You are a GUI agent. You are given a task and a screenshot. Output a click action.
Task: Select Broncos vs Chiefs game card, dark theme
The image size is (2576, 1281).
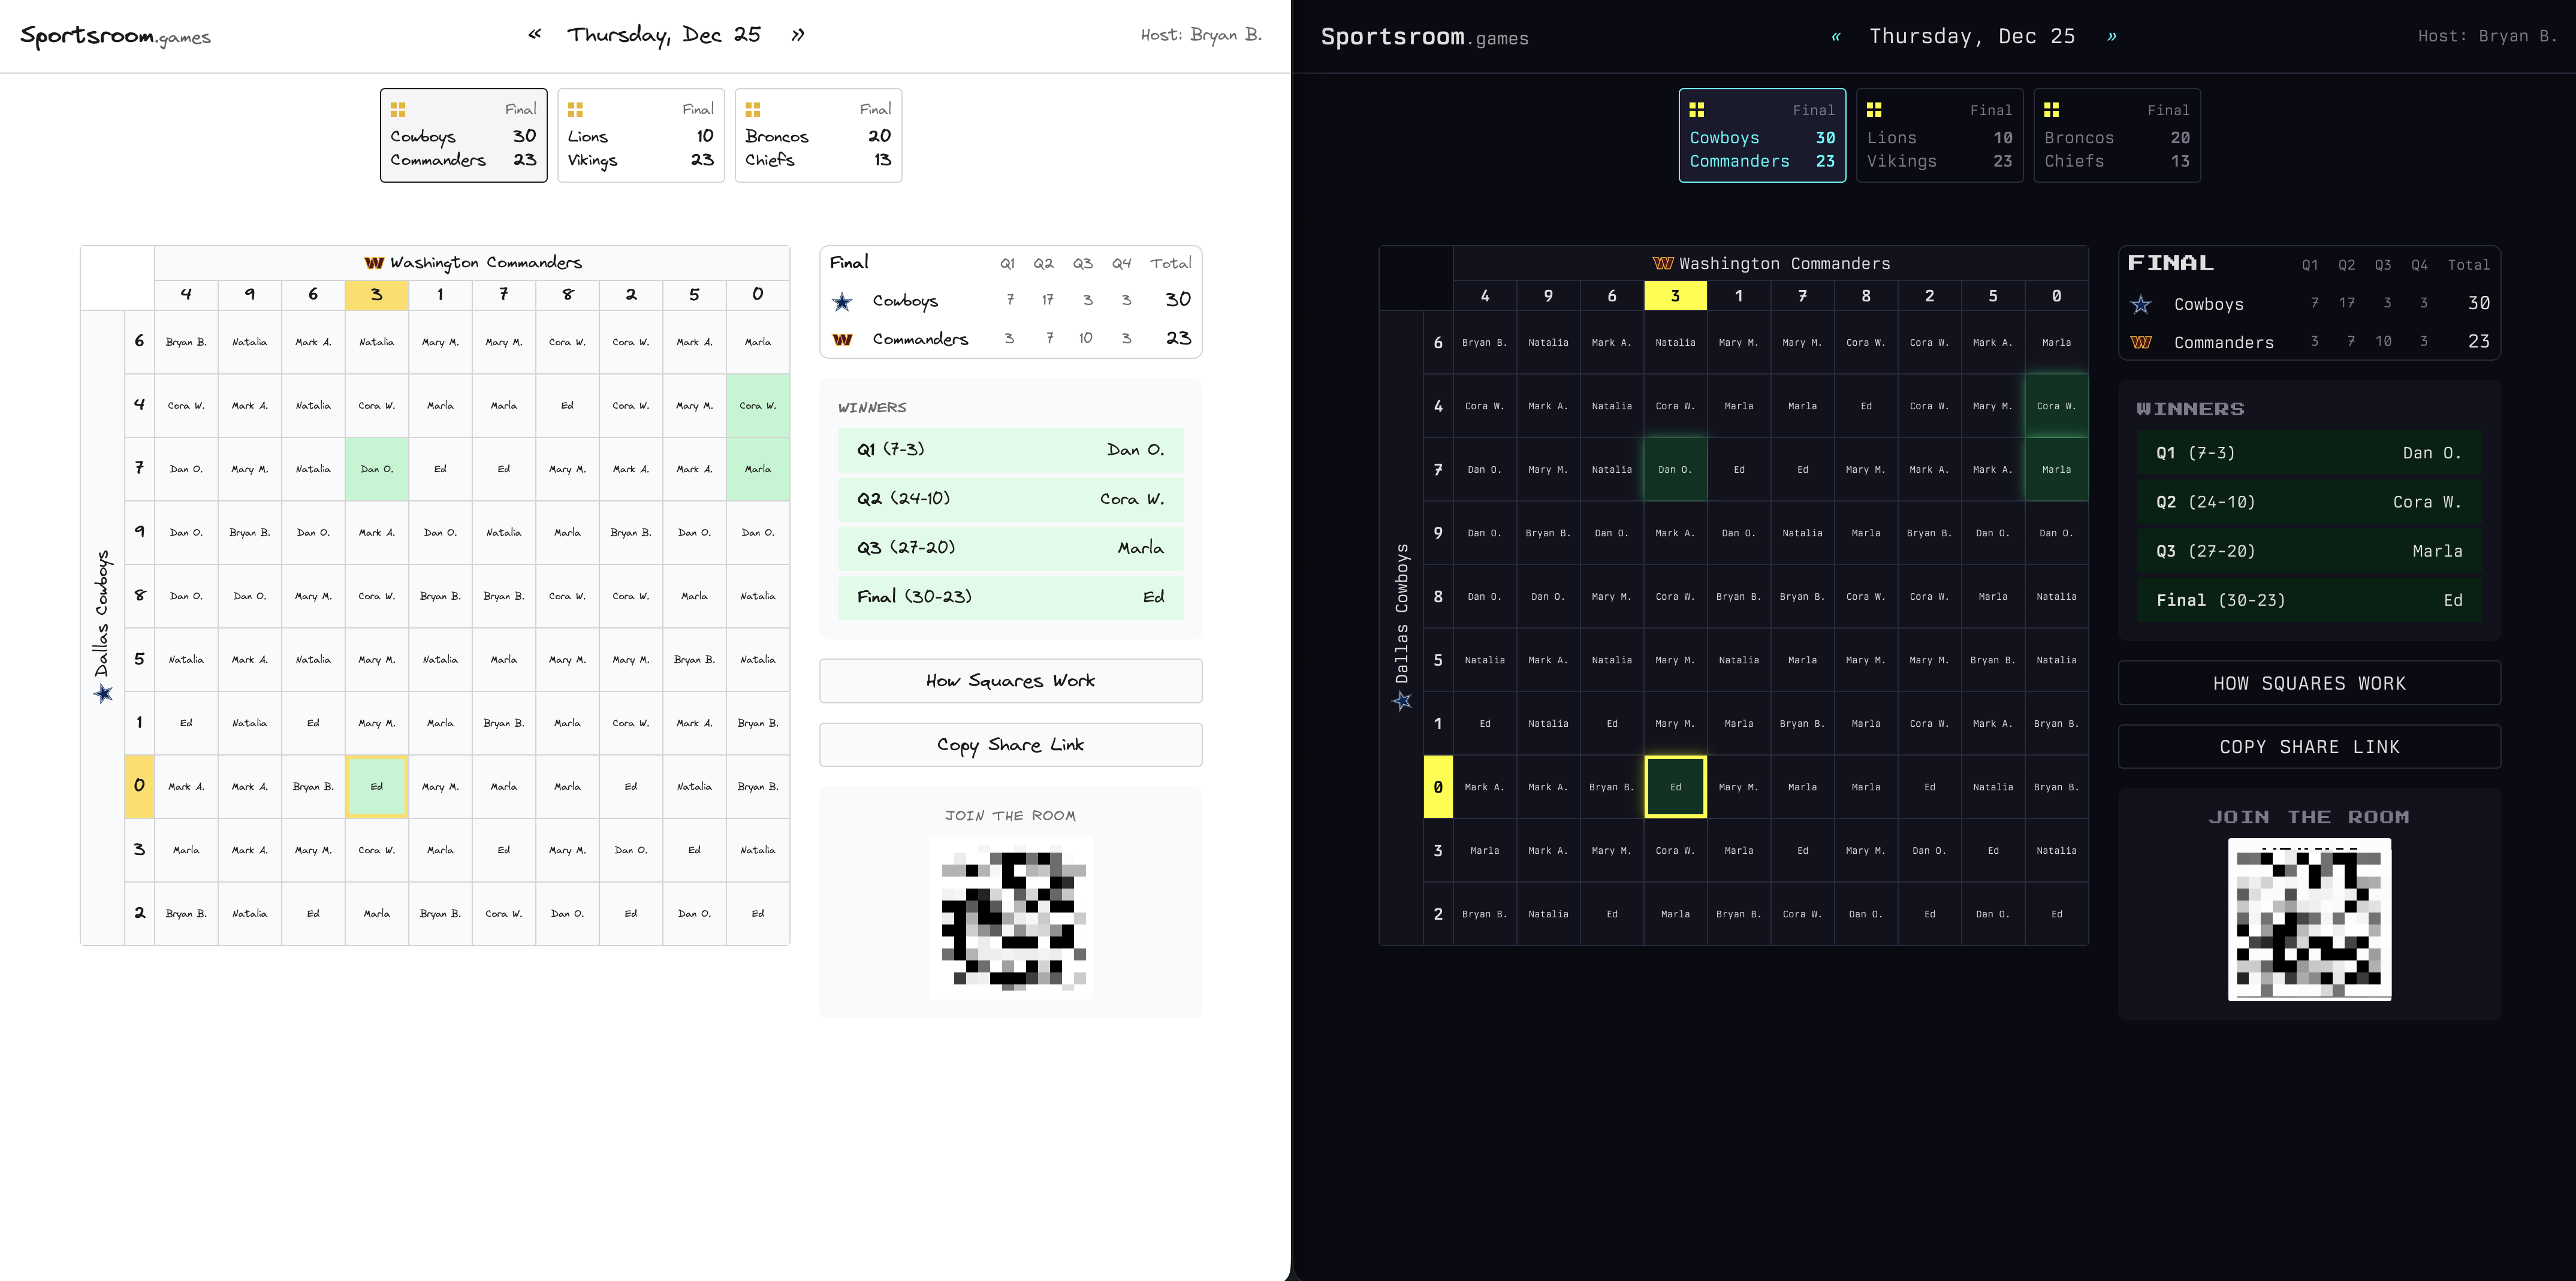pos(2116,136)
